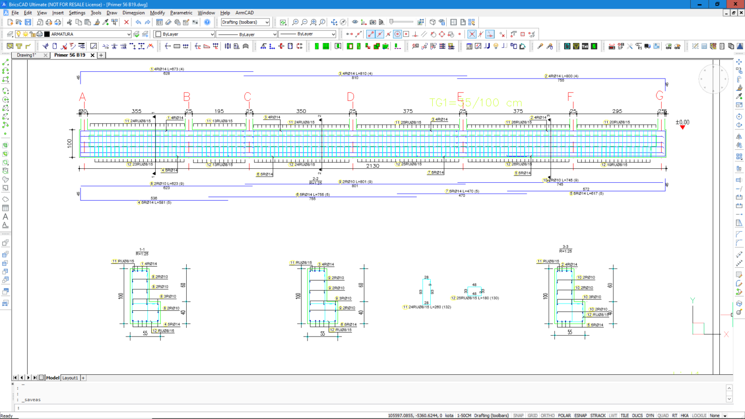This screenshot has height=419, width=745.
Task: Switch to the Layout1 tab
Action: click(70, 378)
